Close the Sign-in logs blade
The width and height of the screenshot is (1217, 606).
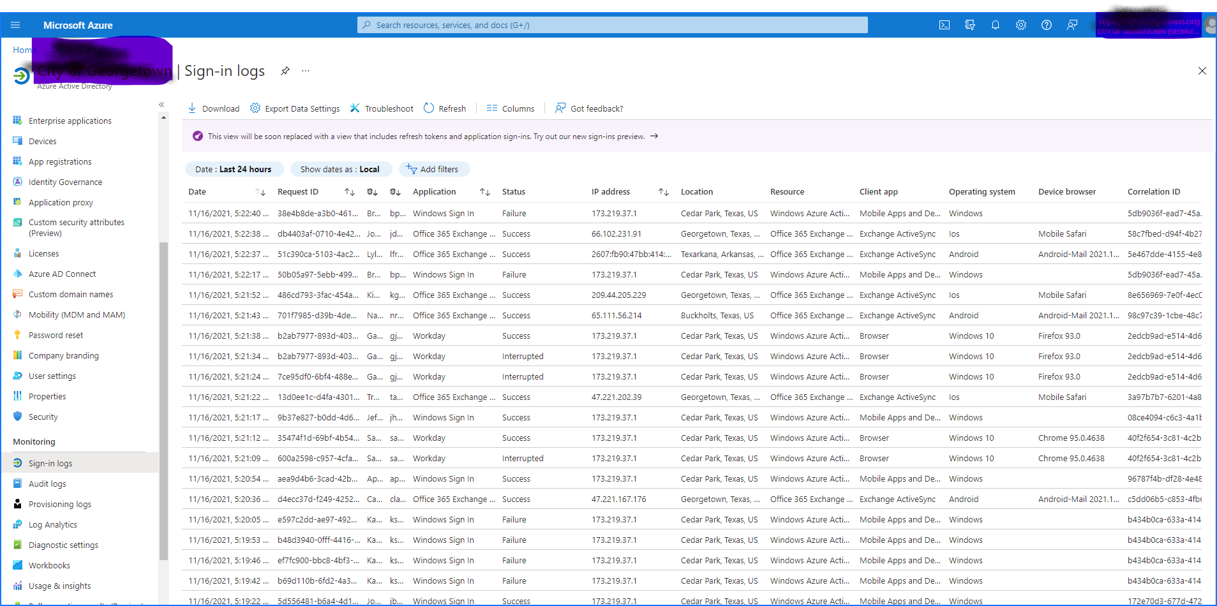(x=1202, y=71)
